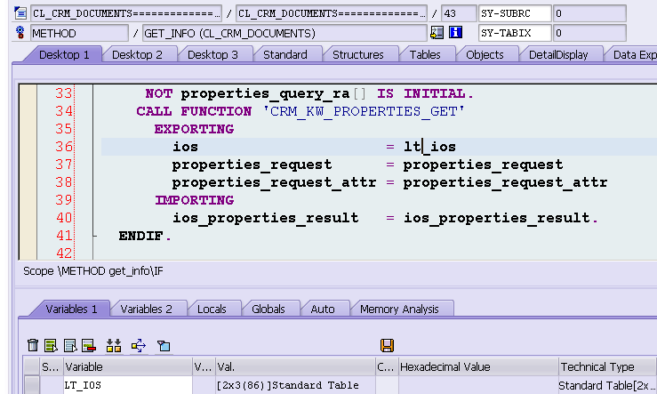Click line number 36 in code editor

click(x=64, y=147)
